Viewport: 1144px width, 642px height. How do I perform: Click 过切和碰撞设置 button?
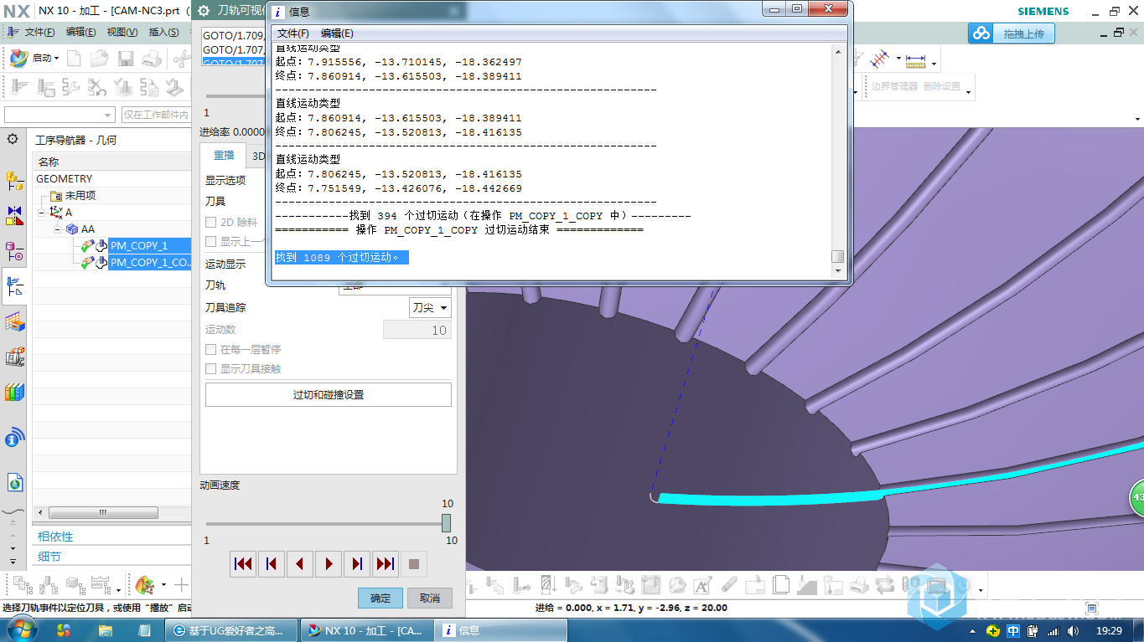[x=329, y=395]
